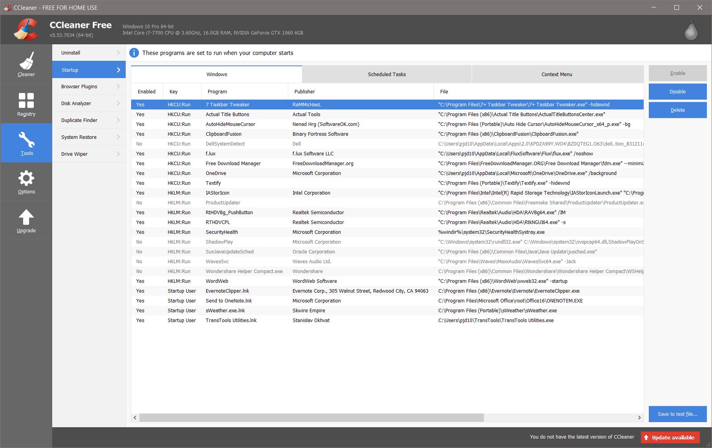Switch to the Context Menu tab
712x448 pixels.
(557, 74)
